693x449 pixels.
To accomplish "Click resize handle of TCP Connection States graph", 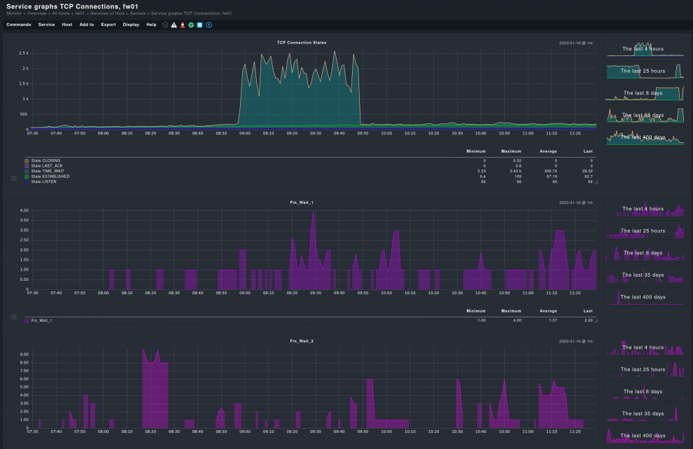I will point(596,182).
